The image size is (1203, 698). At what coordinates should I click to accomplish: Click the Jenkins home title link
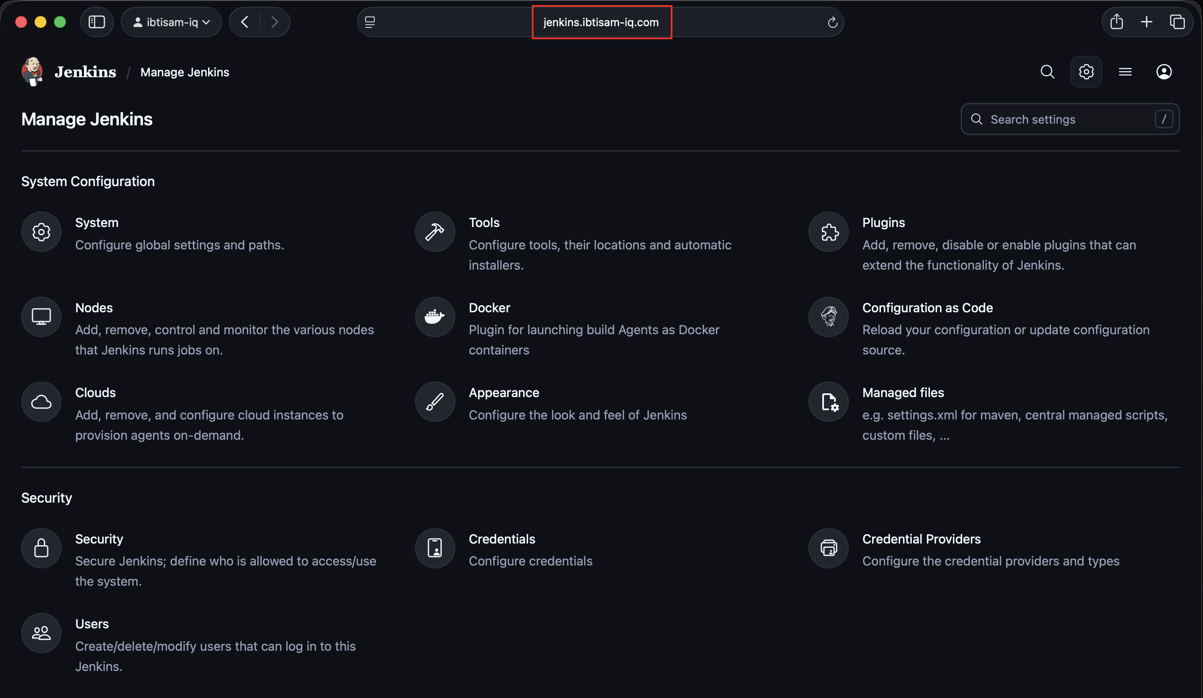[x=85, y=72]
